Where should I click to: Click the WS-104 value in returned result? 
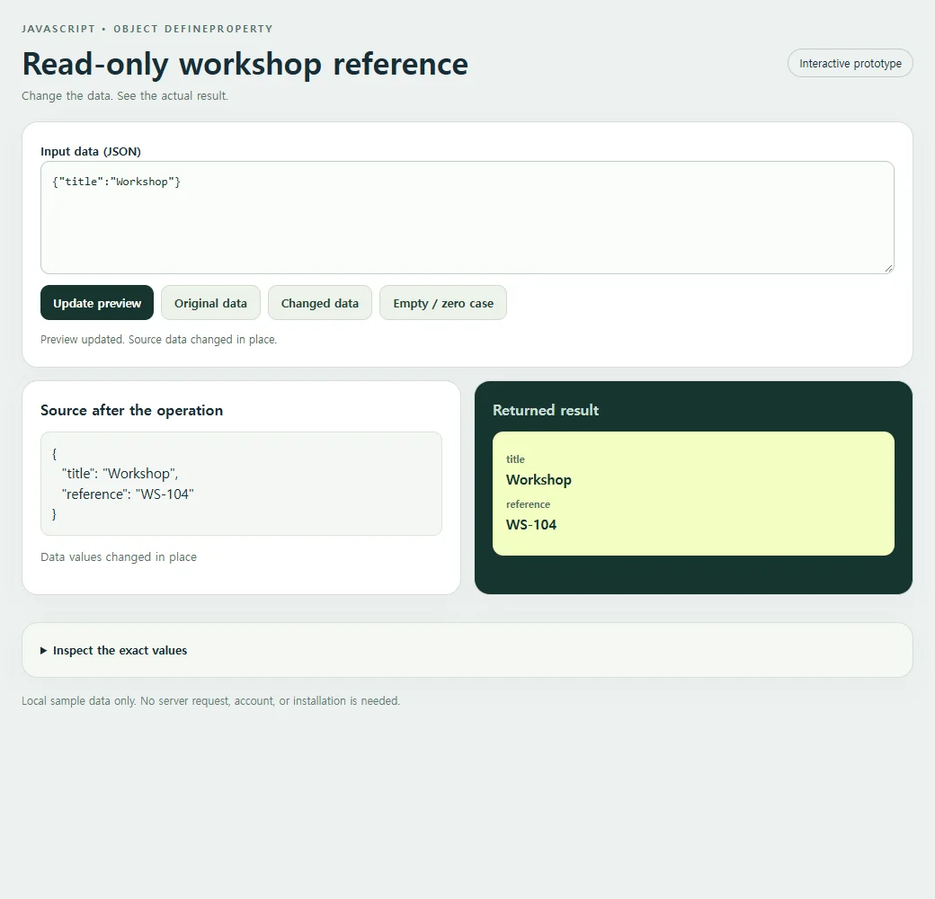coord(531,525)
